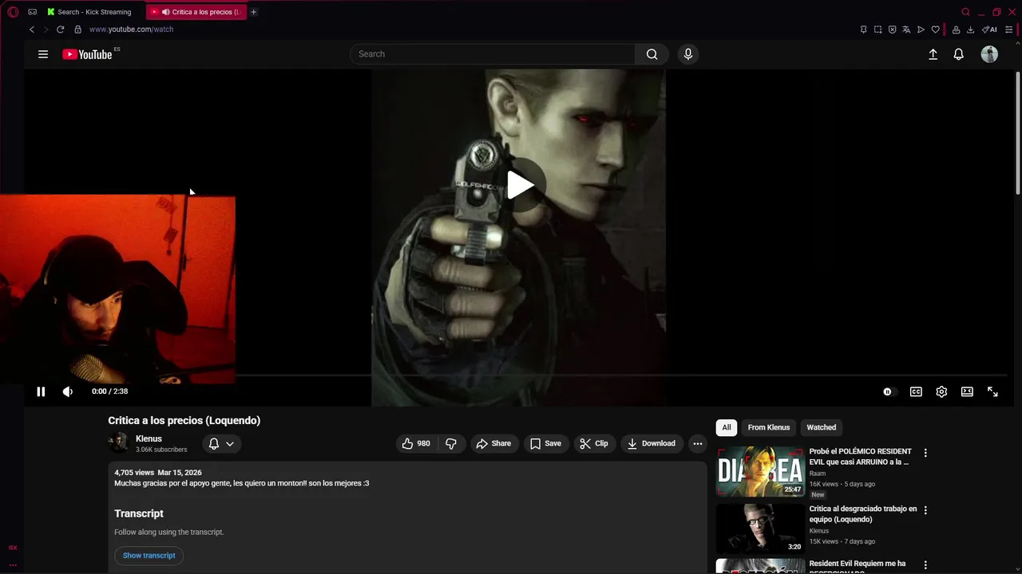1022x574 pixels.
Task: Click the address bar URL
Action: 131,29
